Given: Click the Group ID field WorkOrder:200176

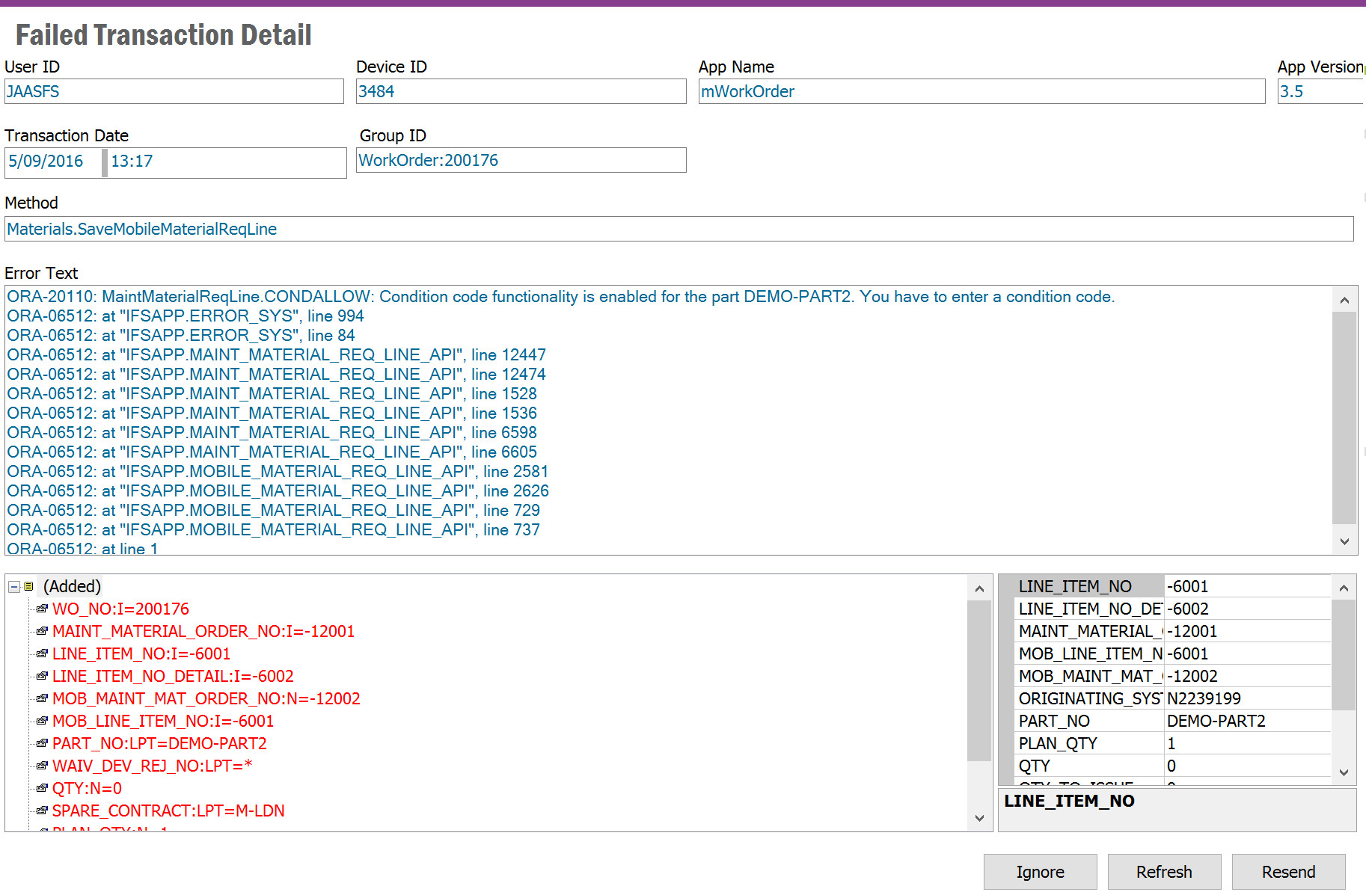Looking at the screenshot, I should 520,161.
